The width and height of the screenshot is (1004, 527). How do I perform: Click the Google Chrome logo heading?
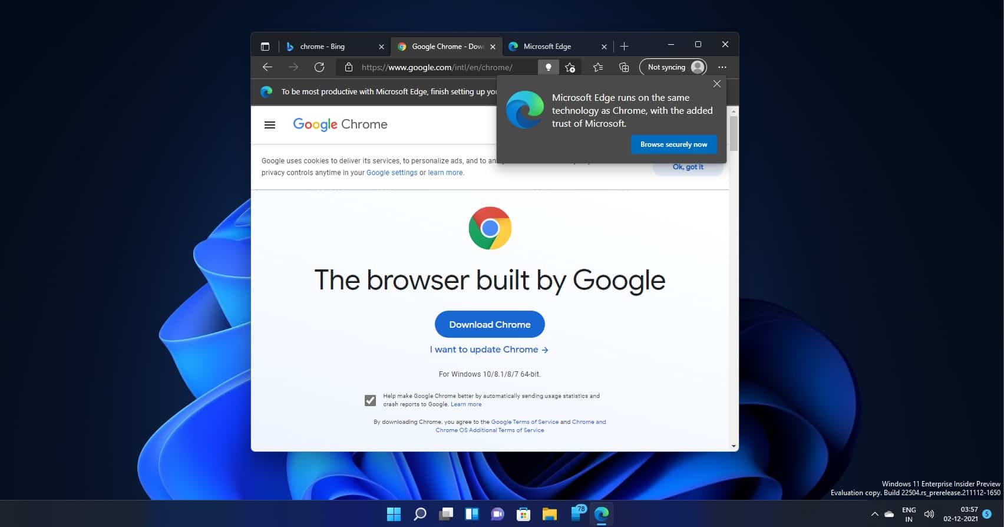340,124
